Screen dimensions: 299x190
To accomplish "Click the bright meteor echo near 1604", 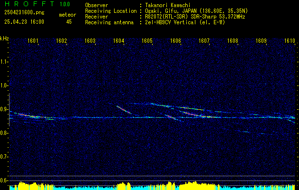I will point(124,110).
